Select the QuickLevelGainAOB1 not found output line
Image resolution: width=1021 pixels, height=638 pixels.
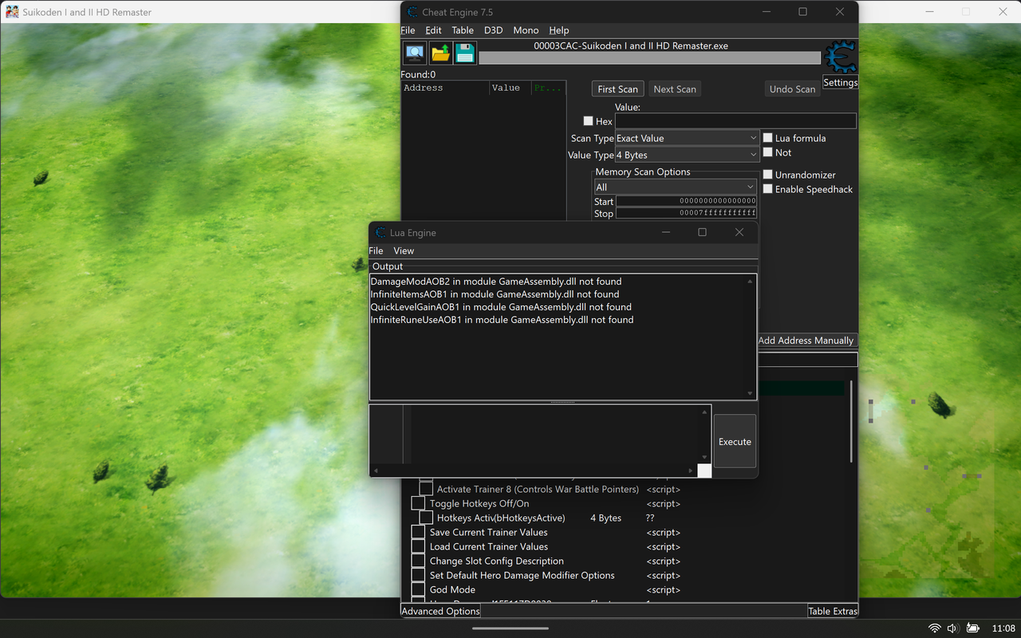click(501, 307)
